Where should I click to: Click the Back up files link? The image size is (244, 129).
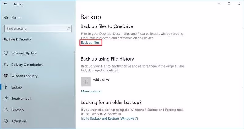pyautogui.click(x=90, y=43)
